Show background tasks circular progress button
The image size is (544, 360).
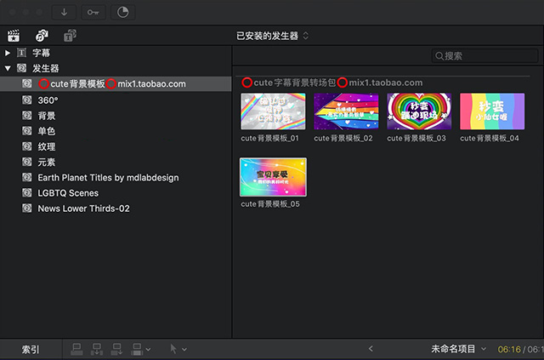(x=122, y=13)
